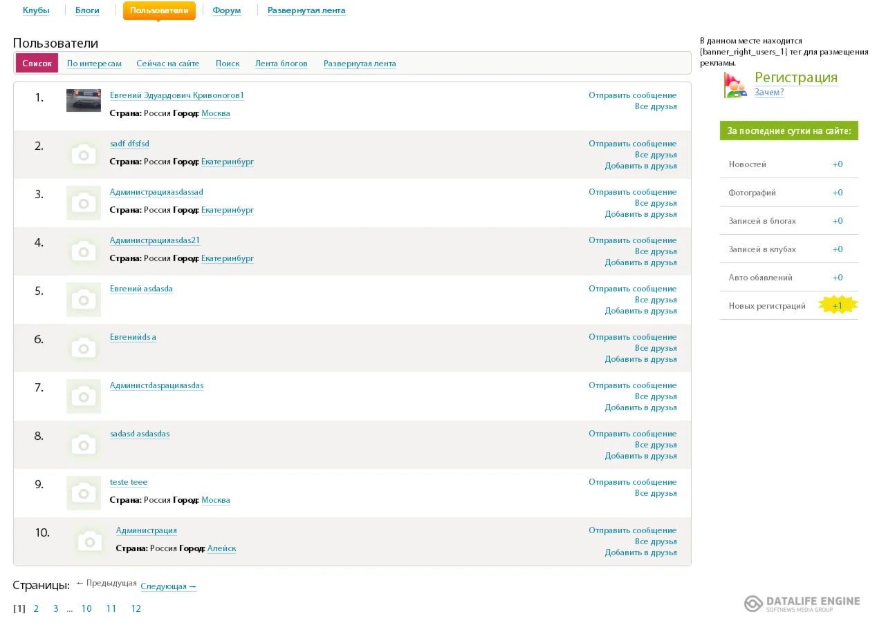Go to page 3
The width and height of the screenshot is (877, 625).
tap(56, 608)
